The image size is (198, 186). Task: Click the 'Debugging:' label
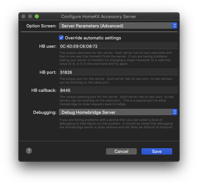pos(45,112)
